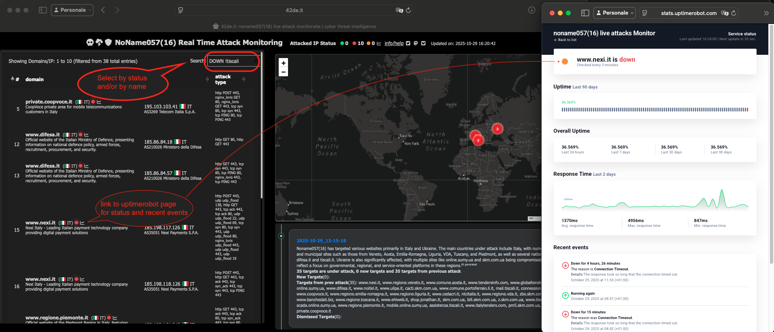
Task: Expand hidden toolbar items with double chevron
Action: 766,13
